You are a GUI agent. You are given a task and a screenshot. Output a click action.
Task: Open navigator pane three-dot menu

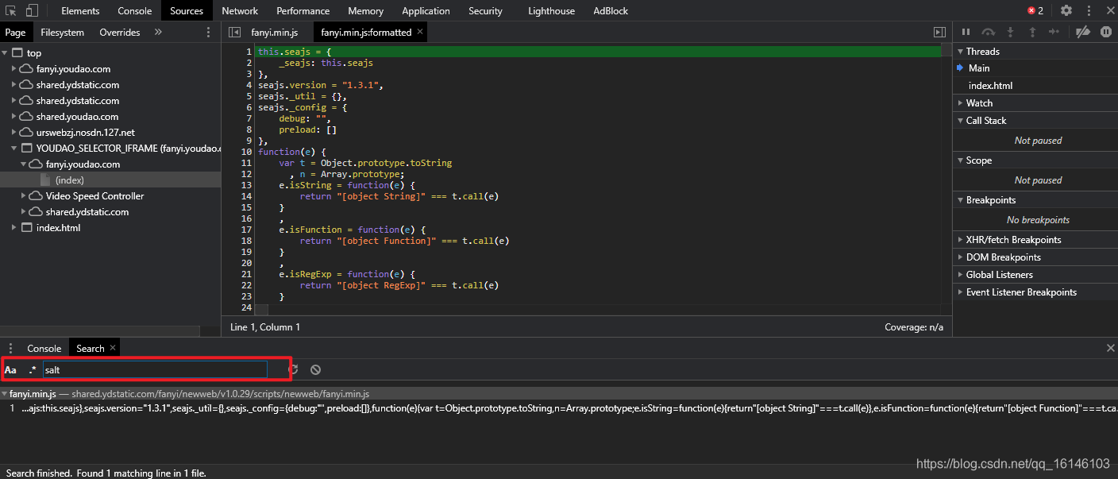(x=209, y=32)
